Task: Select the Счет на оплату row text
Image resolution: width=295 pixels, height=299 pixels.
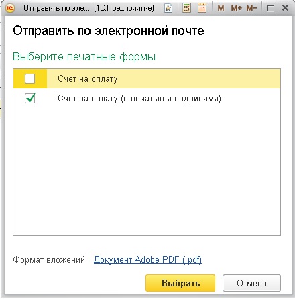Action: coord(88,79)
